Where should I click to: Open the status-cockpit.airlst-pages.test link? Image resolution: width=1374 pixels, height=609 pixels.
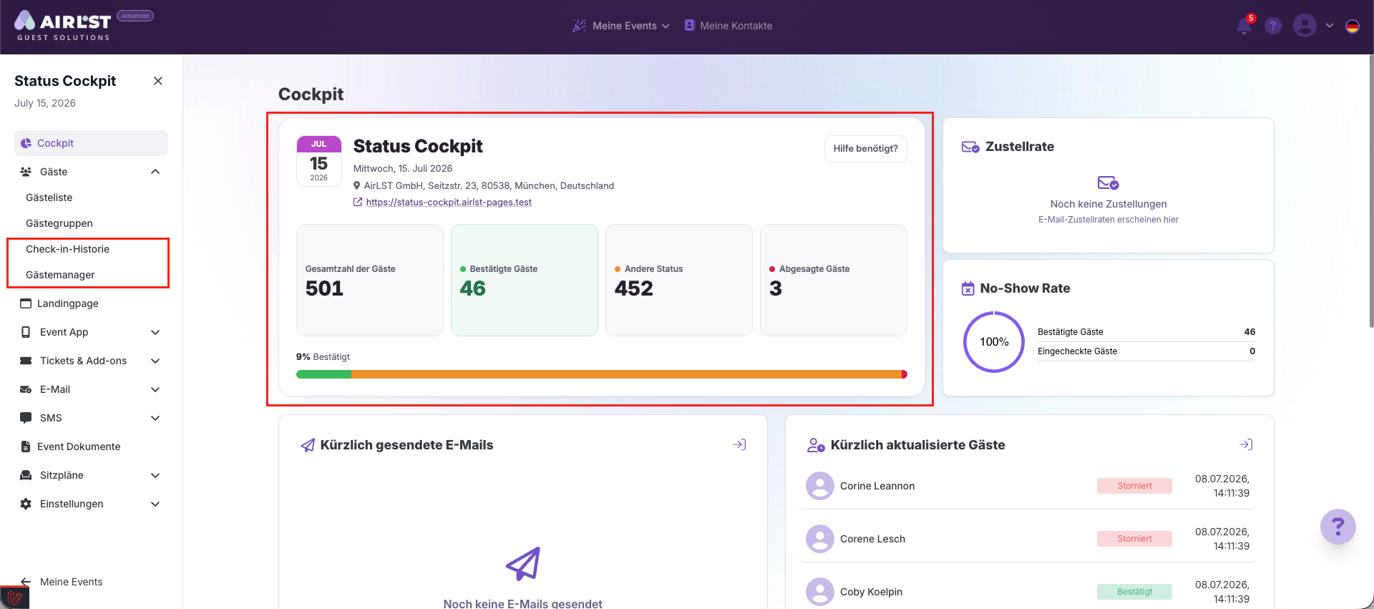tap(449, 203)
